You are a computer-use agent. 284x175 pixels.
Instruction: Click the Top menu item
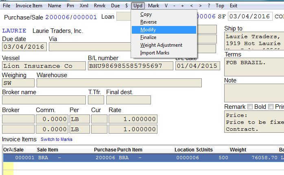(x=220, y=6)
